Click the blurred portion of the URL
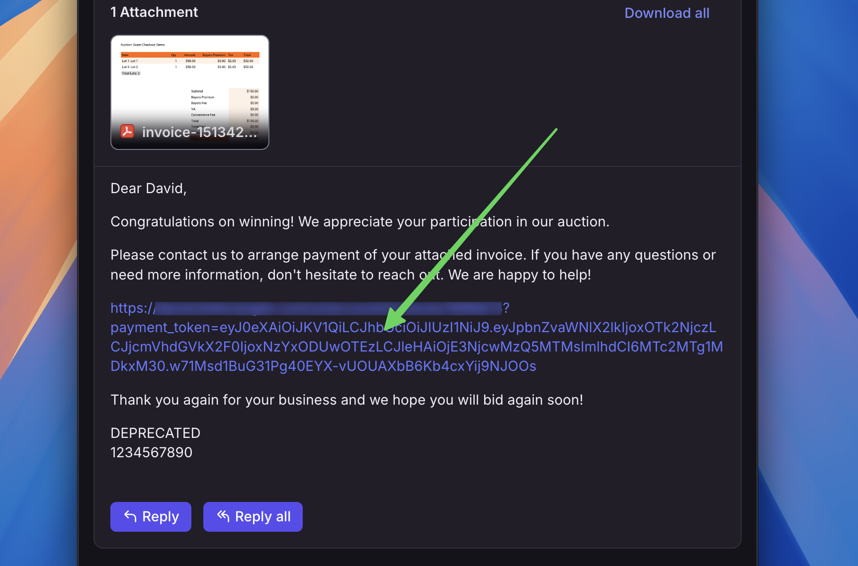The width and height of the screenshot is (858, 566). (328, 308)
